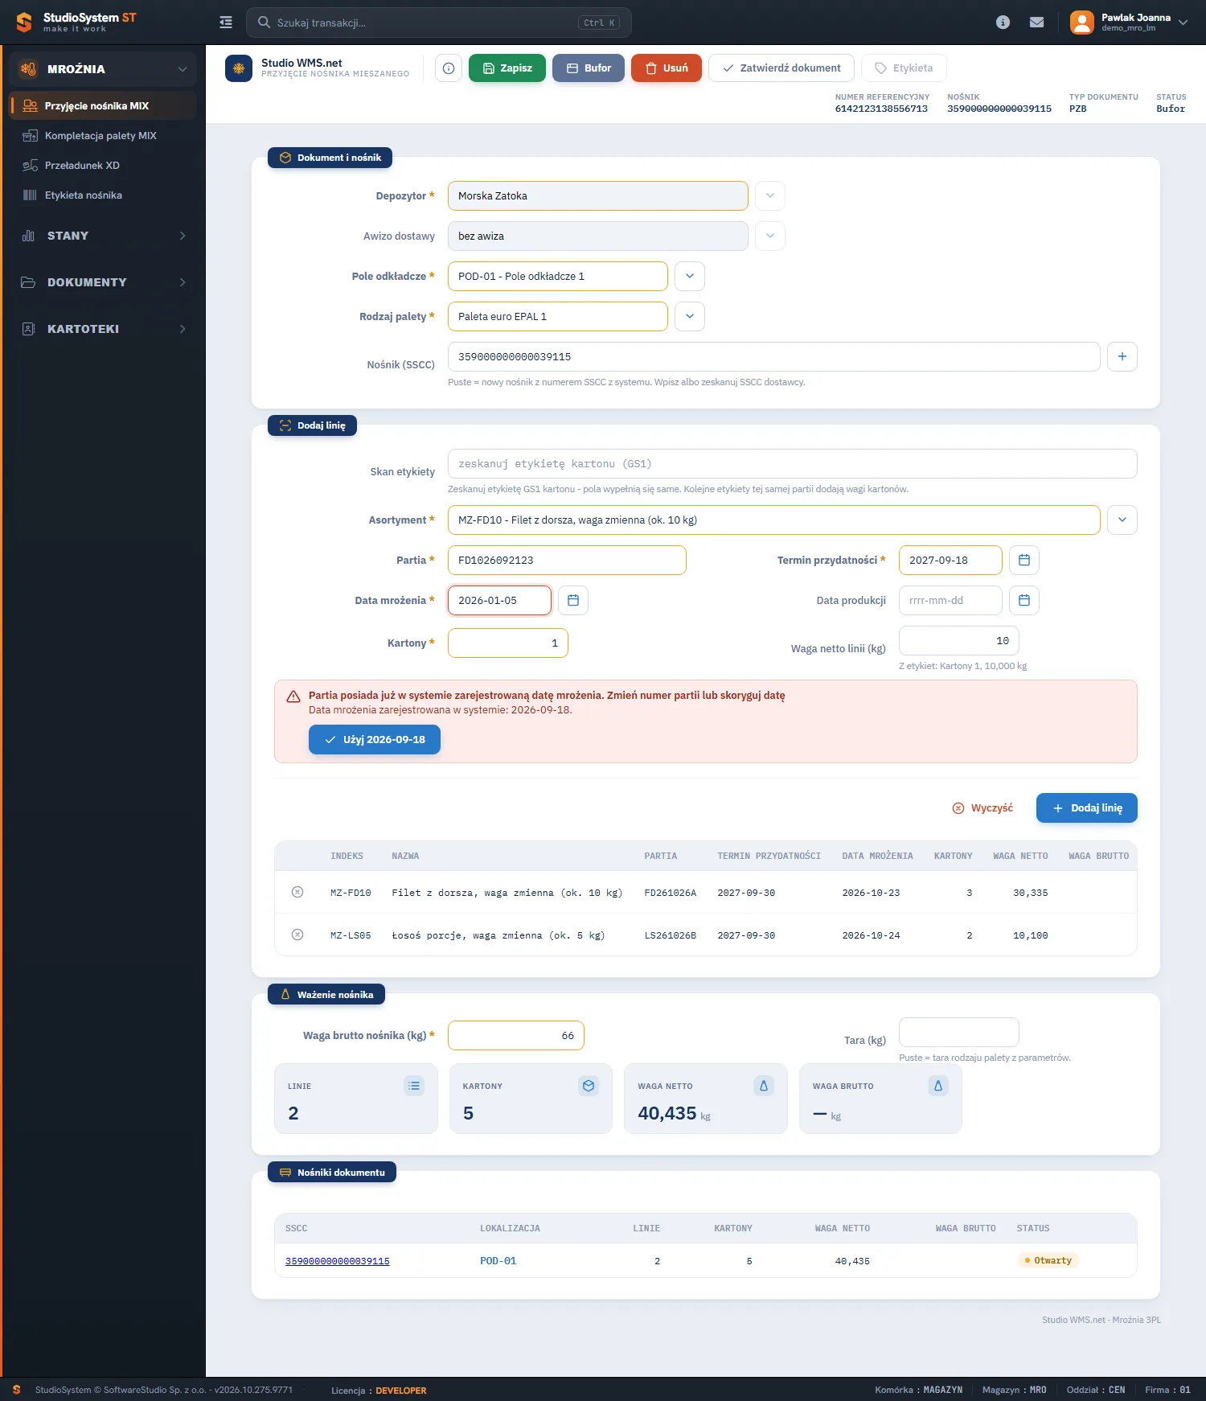This screenshot has width=1206, height=1401.
Task: Open the info icon in top bar
Action: [1003, 23]
